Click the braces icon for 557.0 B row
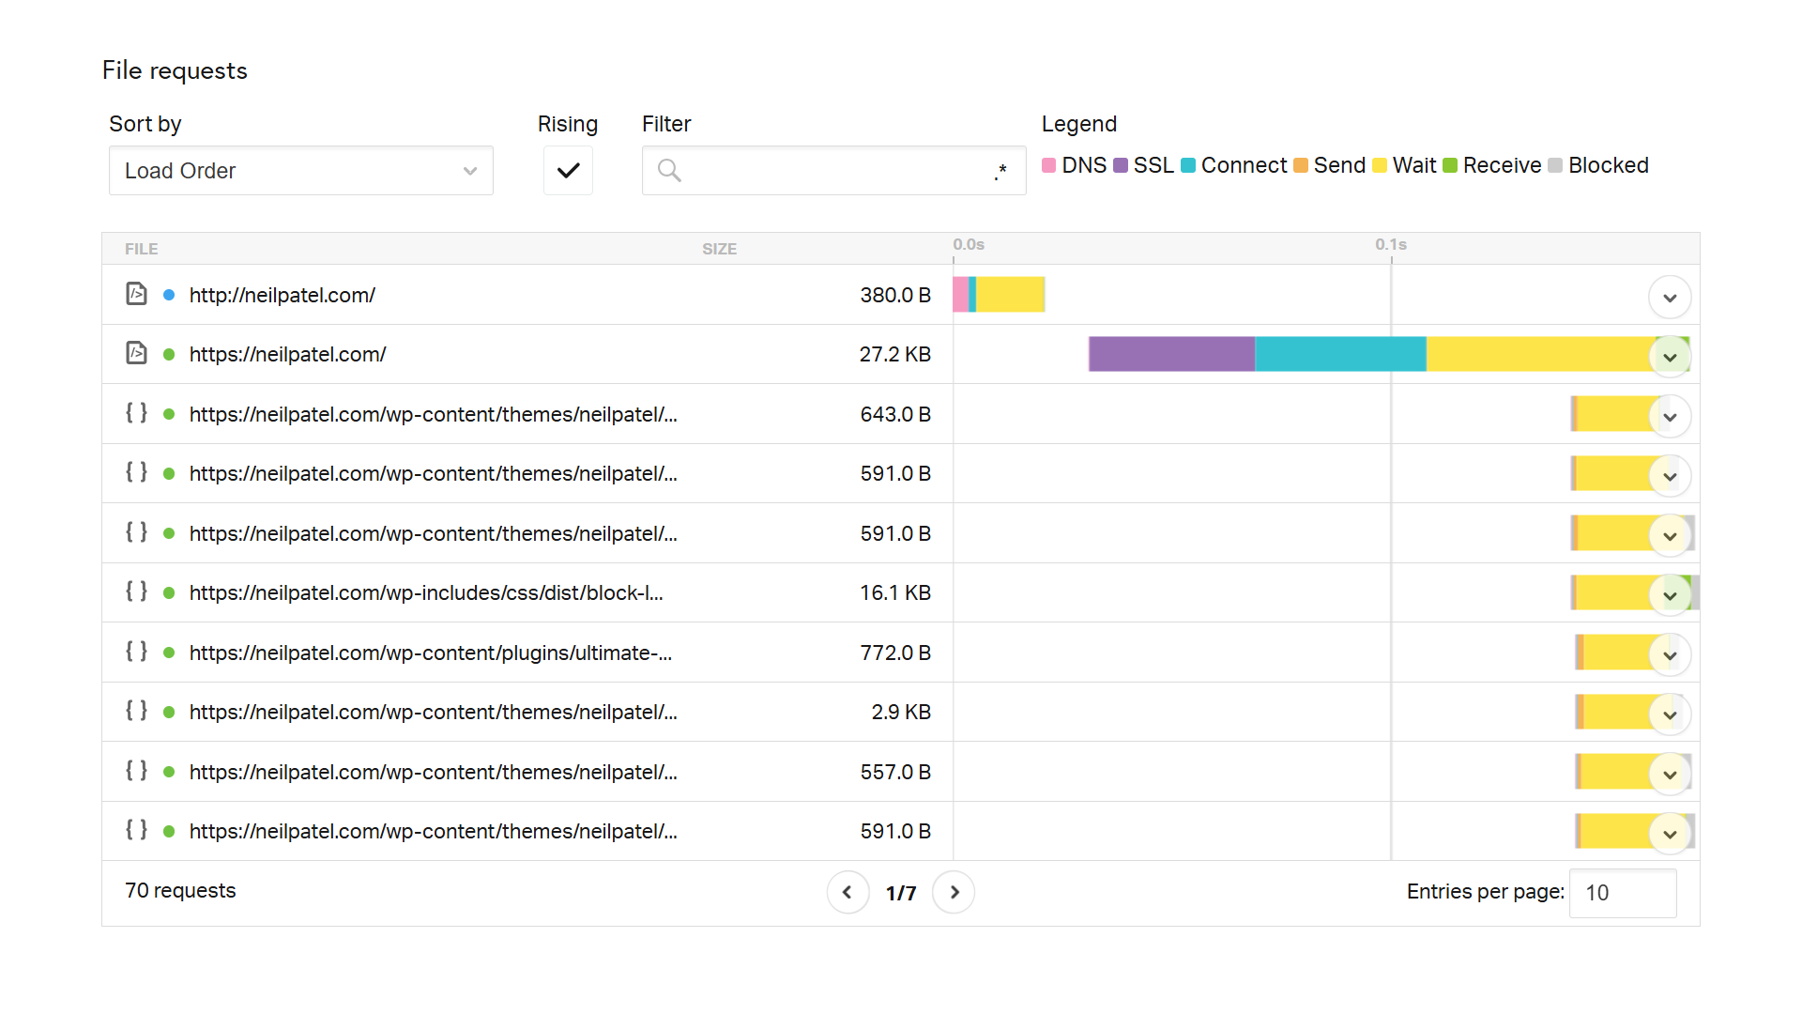This screenshot has height=1014, width=1802. [137, 770]
